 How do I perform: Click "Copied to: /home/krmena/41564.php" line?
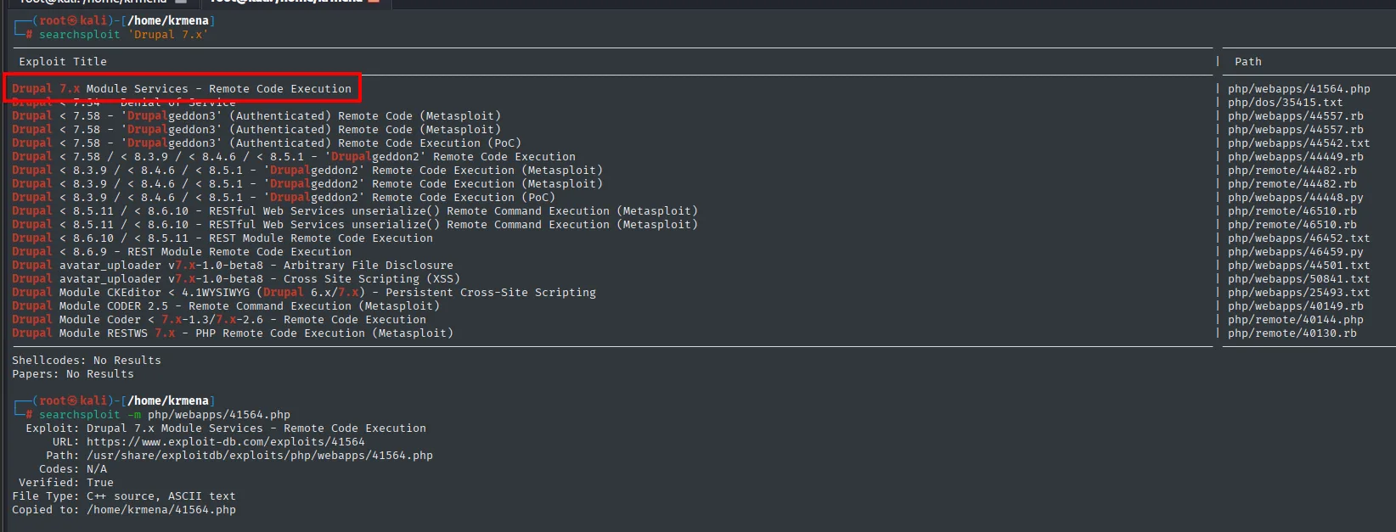(124, 510)
